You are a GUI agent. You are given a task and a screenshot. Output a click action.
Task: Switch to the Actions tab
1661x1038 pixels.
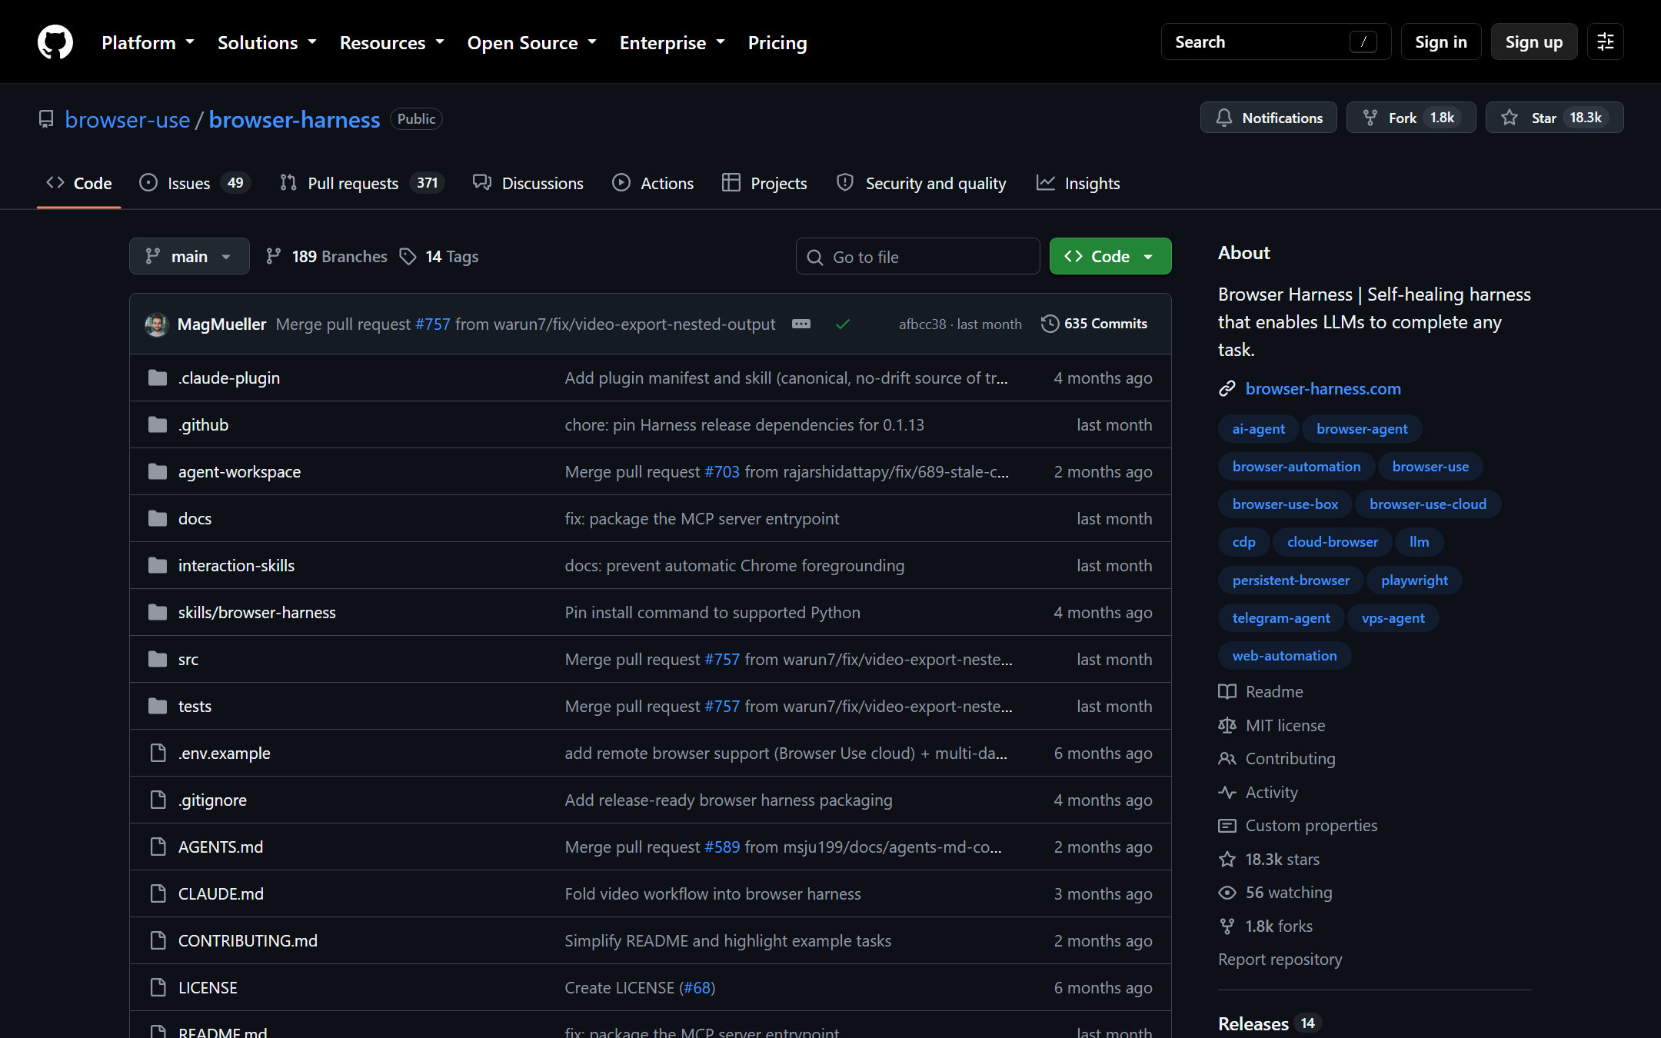(653, 183)
